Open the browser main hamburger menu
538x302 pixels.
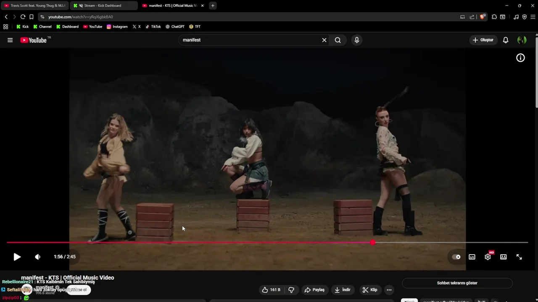pyautogui.click(x=533, y=17)
